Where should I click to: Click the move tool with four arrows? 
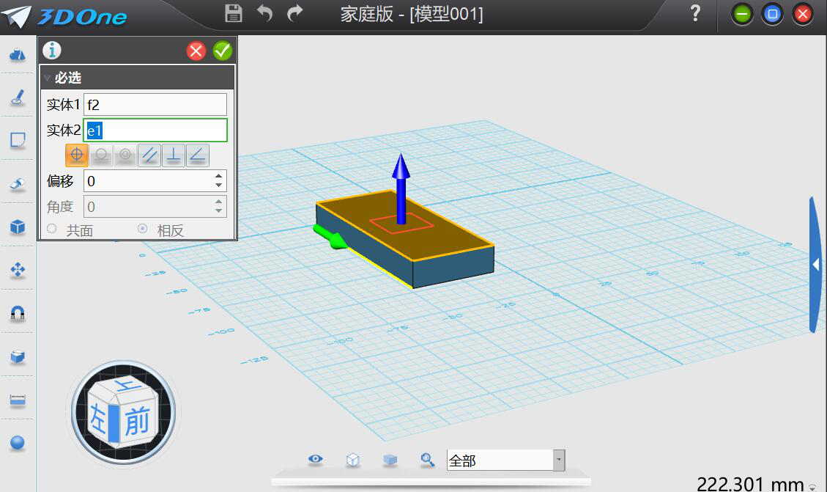(x=18, y=271)
